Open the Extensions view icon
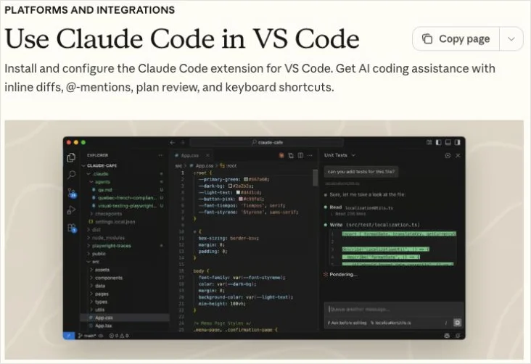Viewport: 531px width, 364px height. click(72, 228)
